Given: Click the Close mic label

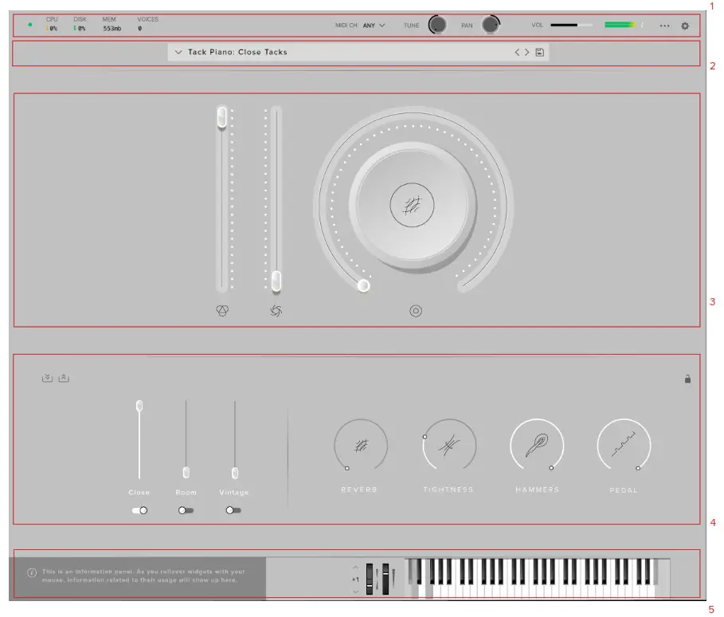Looking at the screenshot, I should (139, 493).
